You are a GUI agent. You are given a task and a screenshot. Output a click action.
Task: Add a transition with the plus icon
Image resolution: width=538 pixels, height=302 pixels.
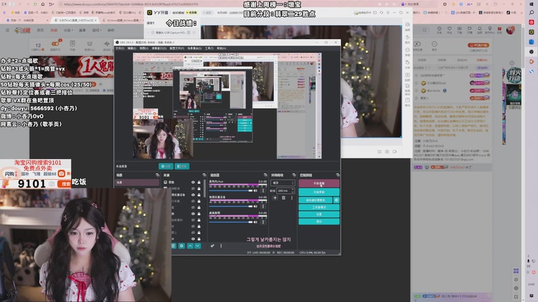click(x=275, y=198)
